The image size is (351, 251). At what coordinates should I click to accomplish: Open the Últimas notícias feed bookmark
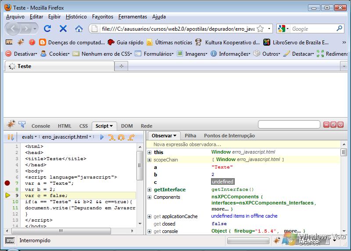coord(169,42)
